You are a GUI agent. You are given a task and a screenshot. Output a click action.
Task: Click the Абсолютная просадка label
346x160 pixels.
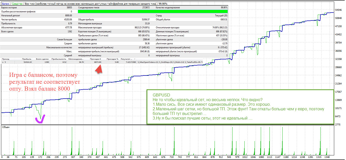[12, 27]
